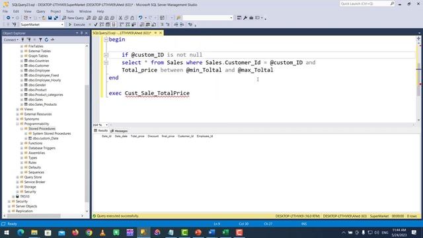This screenshot has width=423, height=238.
Task: Select System Stored Procedures folder
Action: (52, 134)
